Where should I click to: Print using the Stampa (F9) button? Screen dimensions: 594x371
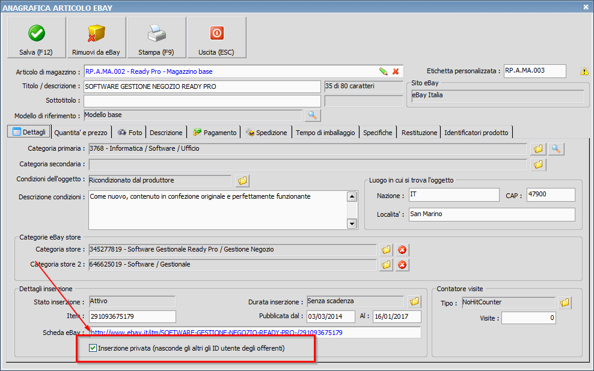(156, 37)
